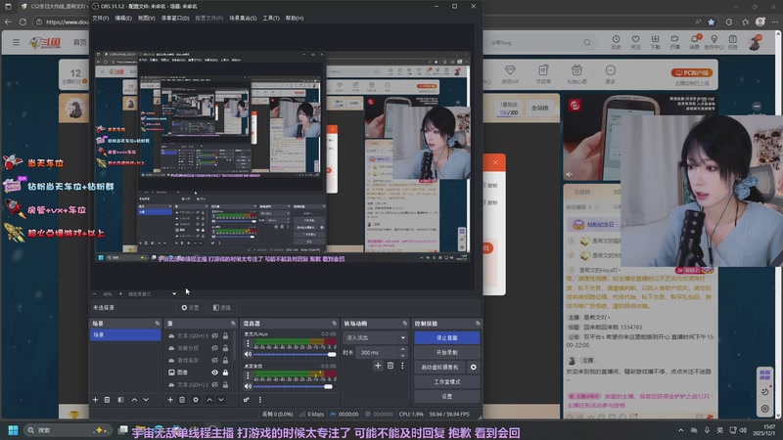
Task: Click the source 设置 properties button
Action: coord(190,308)
